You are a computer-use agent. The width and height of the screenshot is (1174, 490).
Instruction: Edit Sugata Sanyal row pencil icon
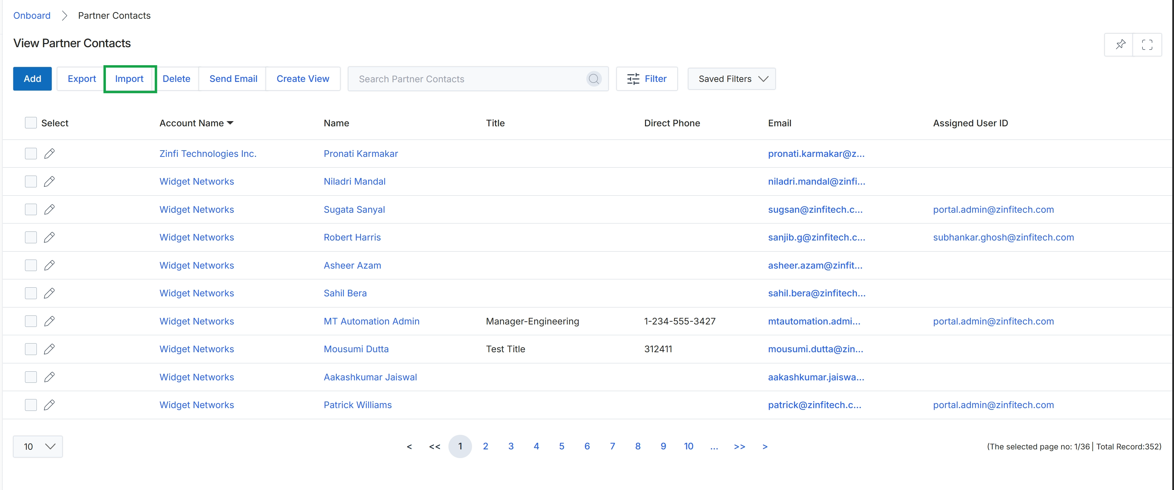click(x=49, y=210)
